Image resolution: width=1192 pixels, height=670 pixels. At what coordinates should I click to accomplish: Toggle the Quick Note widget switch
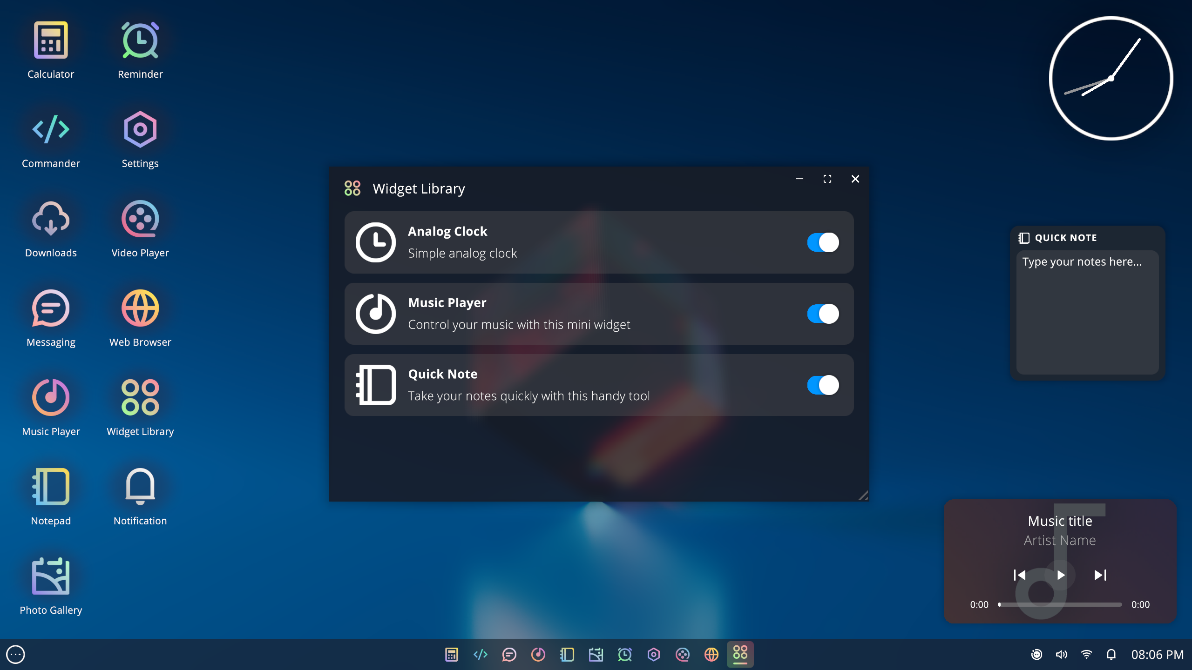823,385
